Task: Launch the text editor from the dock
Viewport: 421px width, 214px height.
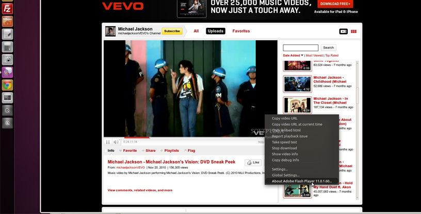Action: pos(8,34)
